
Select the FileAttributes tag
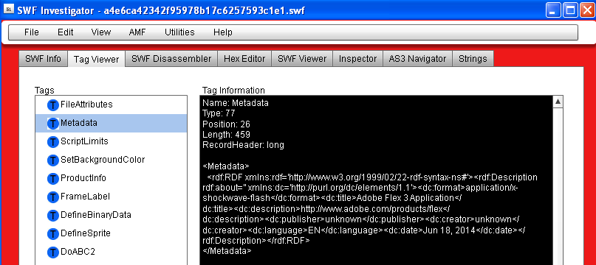point(111,105)
